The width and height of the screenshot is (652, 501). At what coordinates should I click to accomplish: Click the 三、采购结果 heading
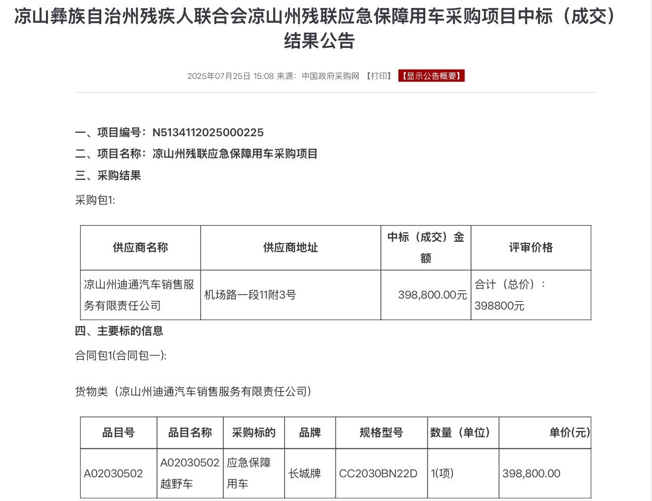click(108, 175)
